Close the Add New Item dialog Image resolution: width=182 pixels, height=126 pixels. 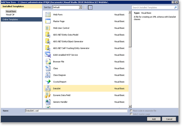176,2
